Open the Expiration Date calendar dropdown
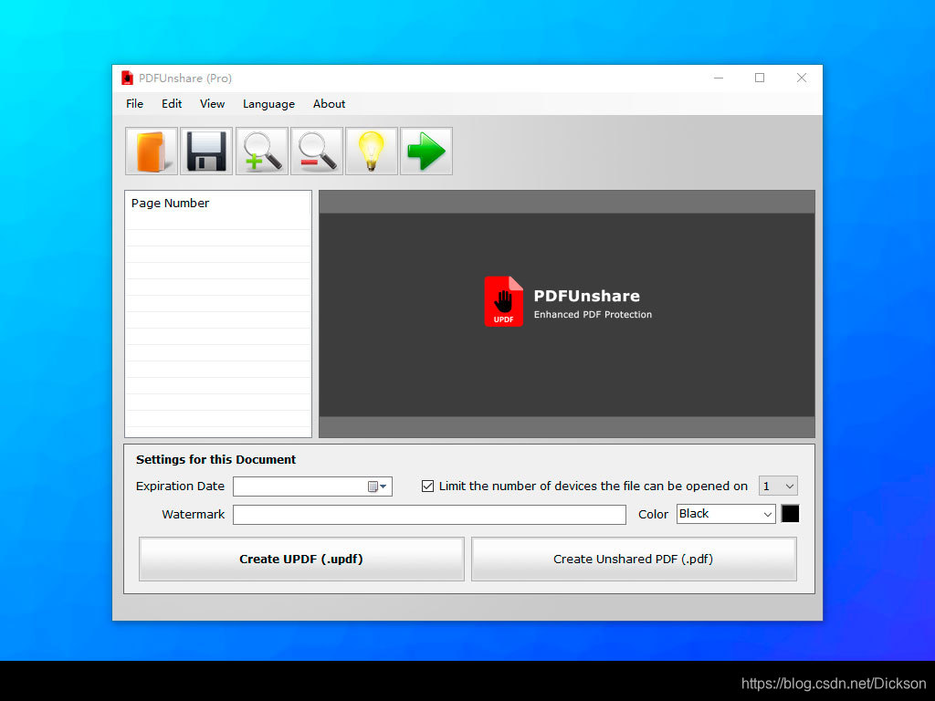 point(377,487)
